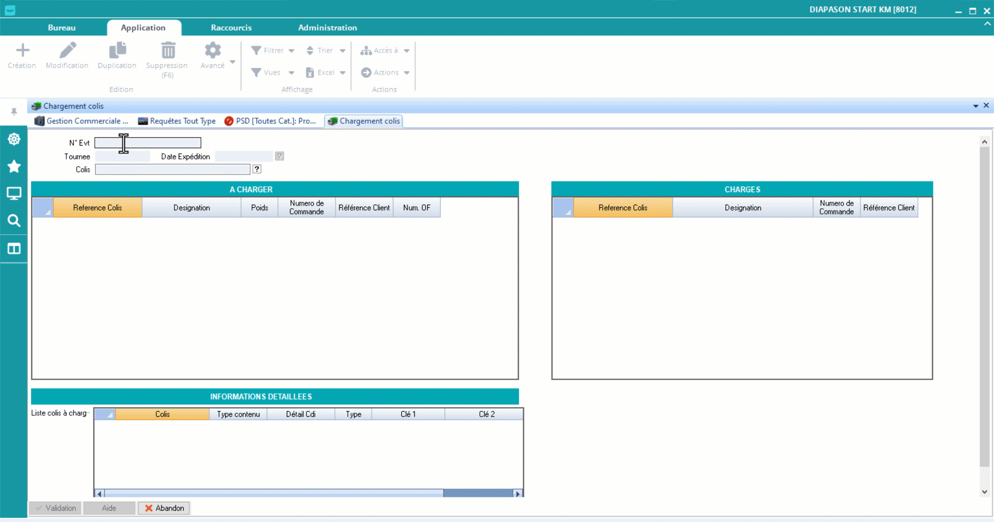Click the Abandon button
994x522 pixels.
[x=164, y=508]
